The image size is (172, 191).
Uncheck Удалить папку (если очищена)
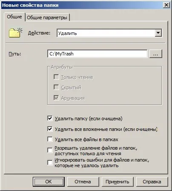pos(50,119)
